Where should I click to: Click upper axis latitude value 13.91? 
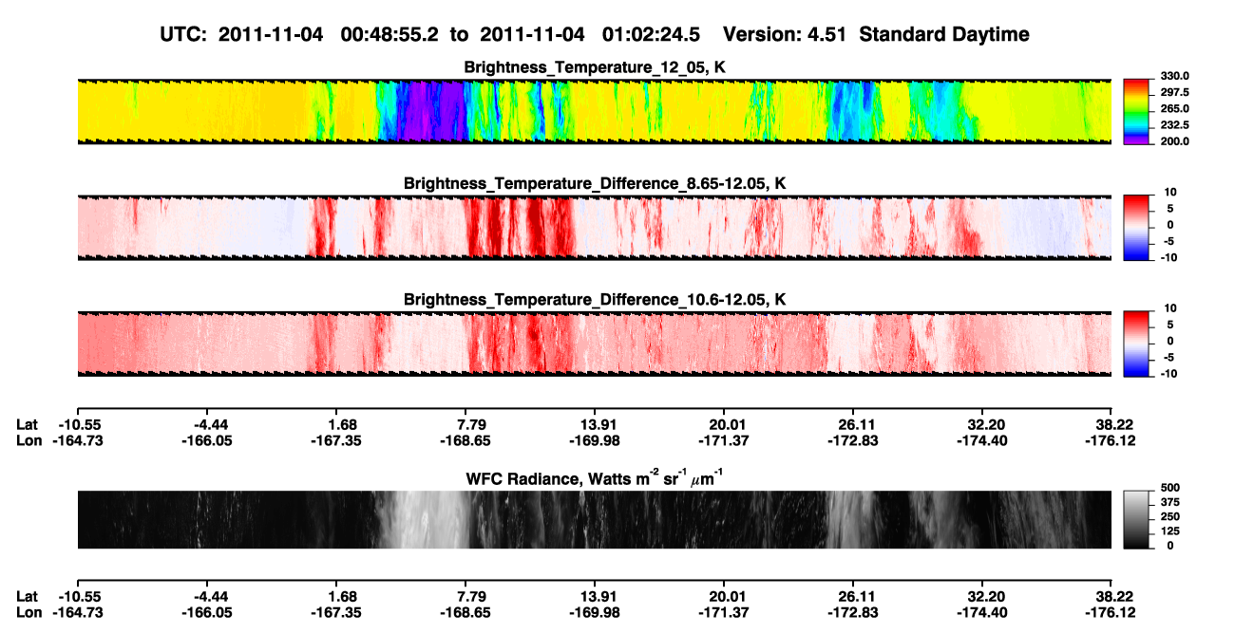(x=597, y=424)
